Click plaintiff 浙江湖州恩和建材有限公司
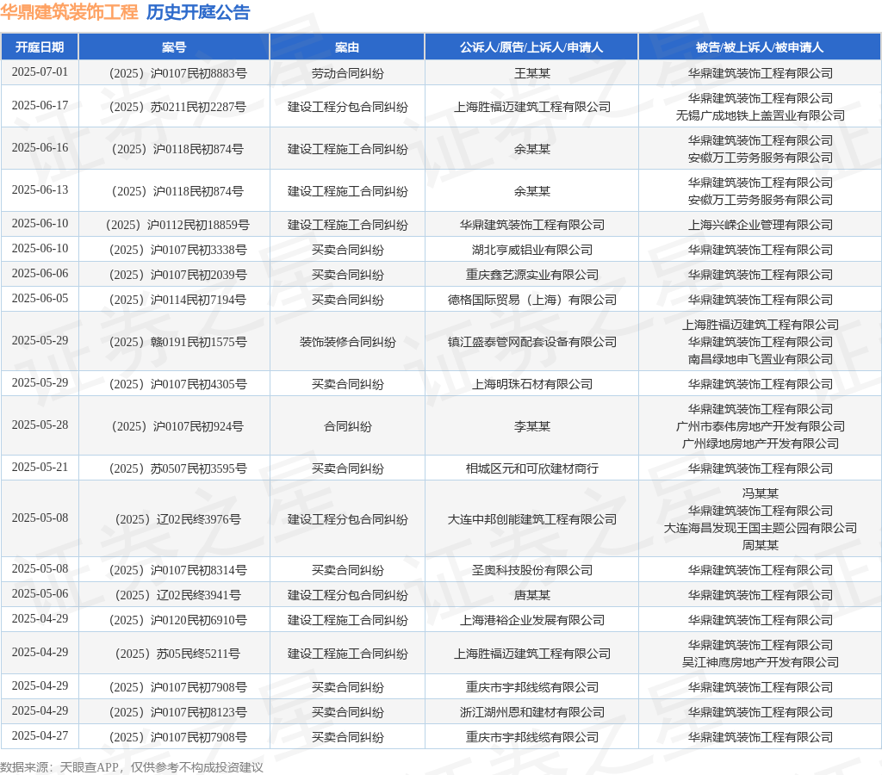The image size is (882, 775). pyautogui.click(x=532, y=712)
